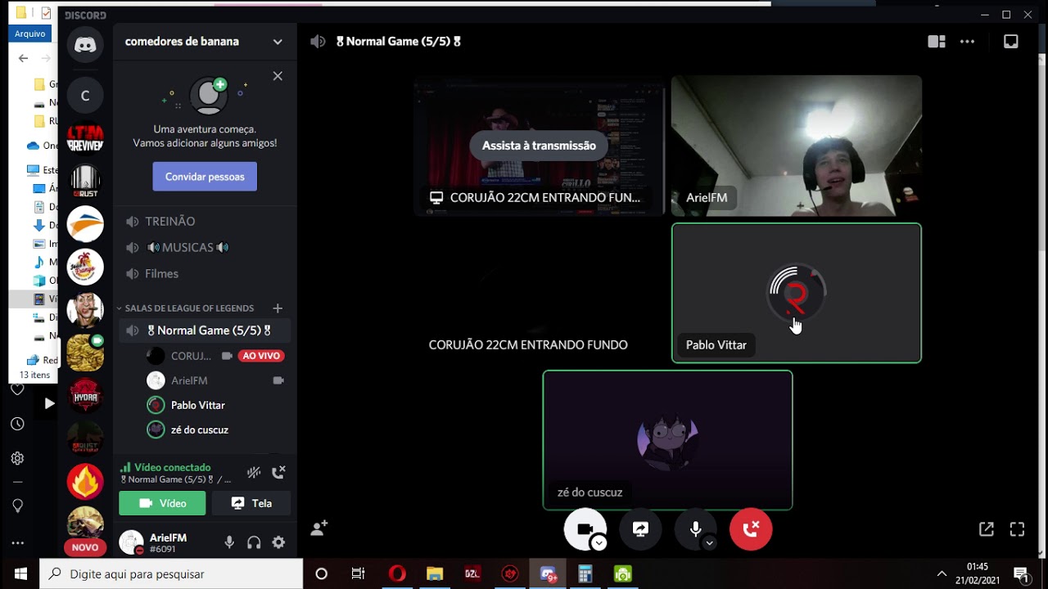Toggle noise suppression icon
Viewport: 1048px width, 589px height.
tap(254, 472)
